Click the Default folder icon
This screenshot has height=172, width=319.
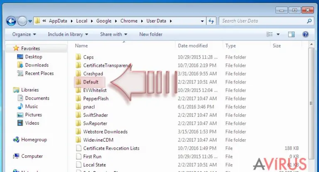(x=79, y=82)
